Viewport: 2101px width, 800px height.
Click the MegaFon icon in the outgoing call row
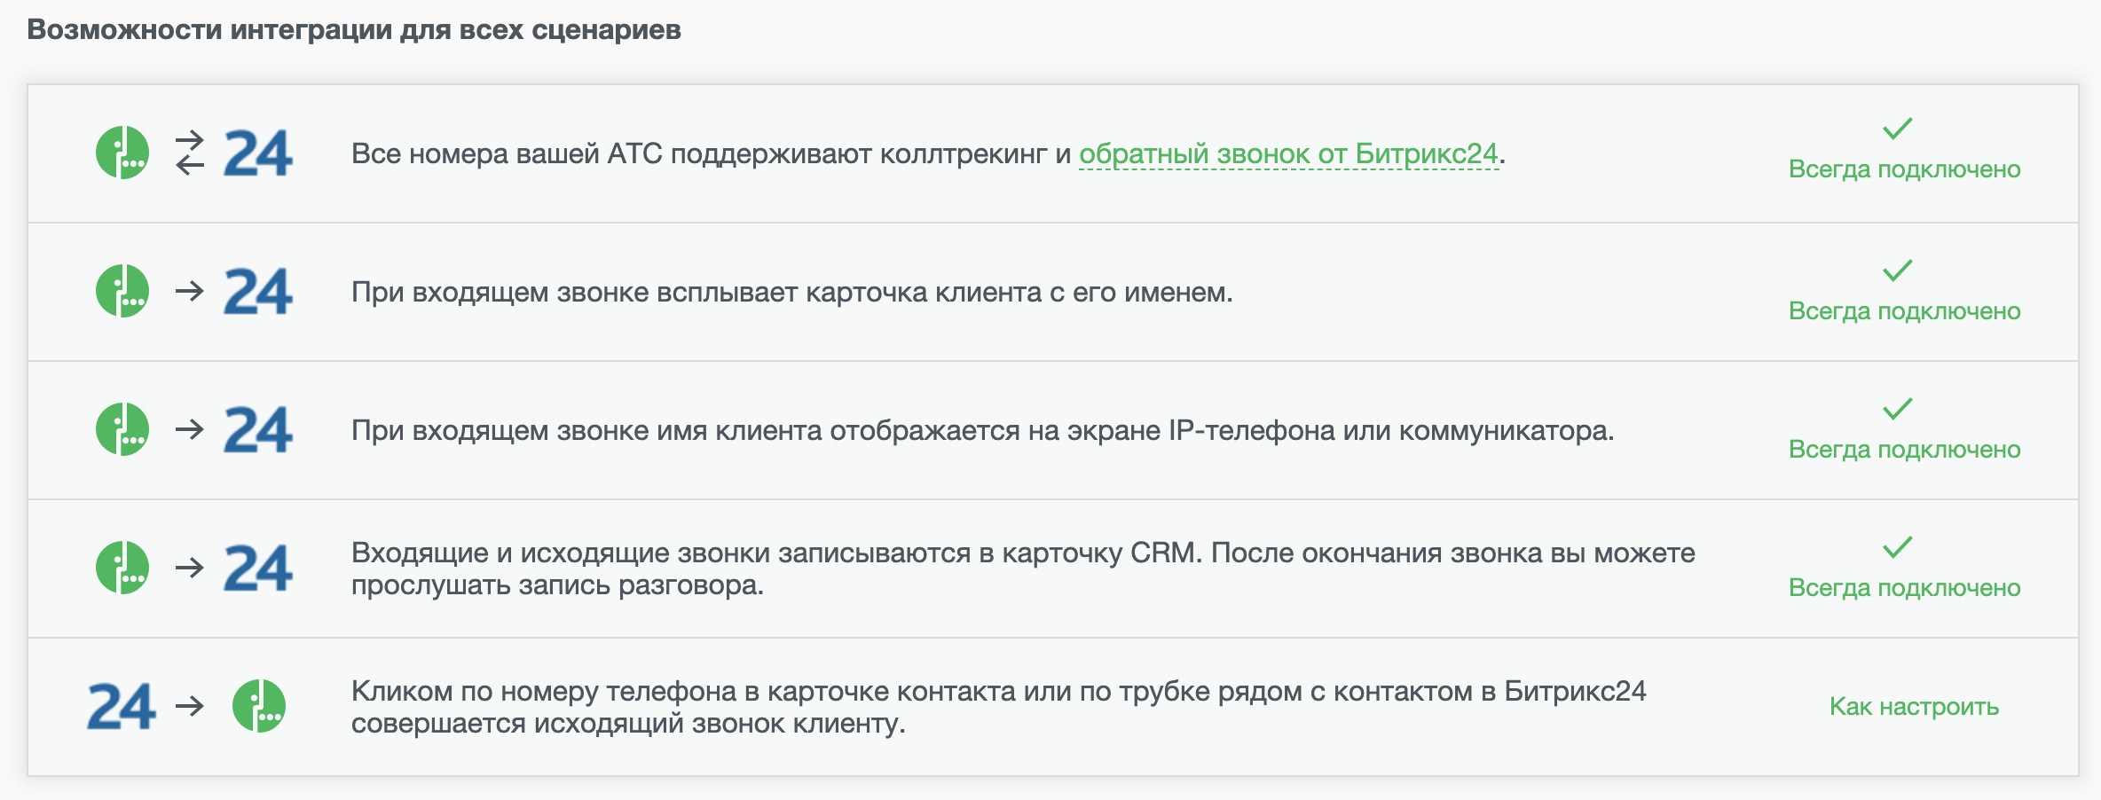pyautogui.click(x=258, y=706)
